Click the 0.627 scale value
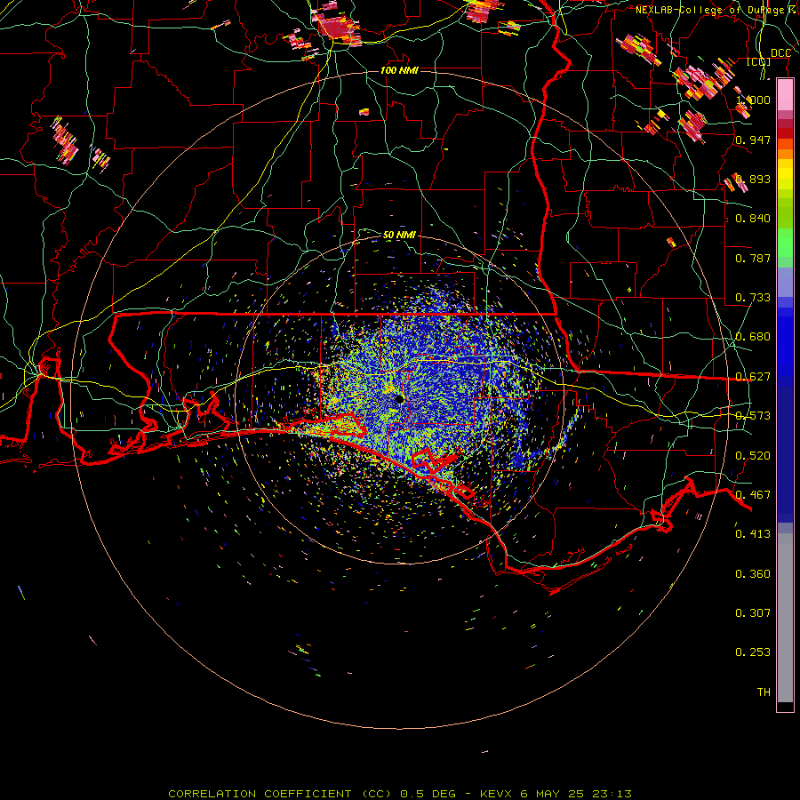800x800 pixels. 753,377
